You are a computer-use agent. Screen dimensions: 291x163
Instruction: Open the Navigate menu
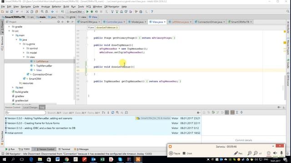pos(25,6)
